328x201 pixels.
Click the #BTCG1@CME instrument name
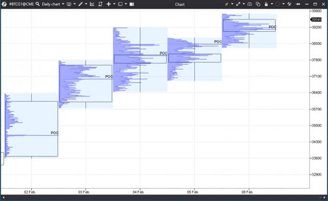pos(21,4)
